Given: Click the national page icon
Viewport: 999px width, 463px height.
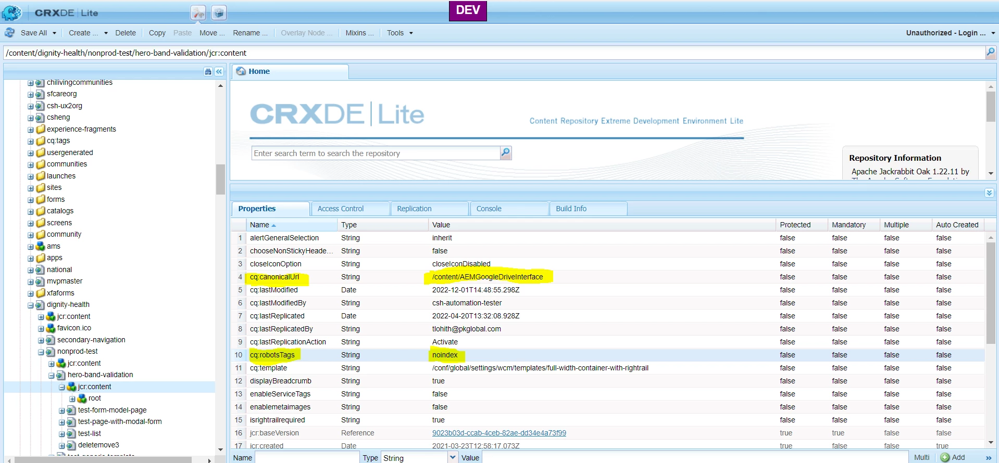Looking at the screenshot, I should pos(40,269).
